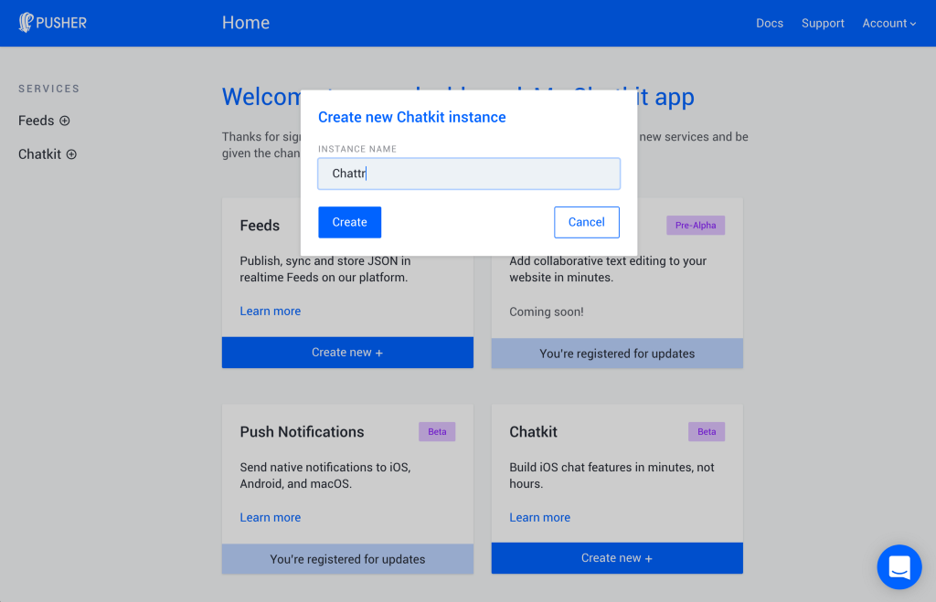Click the Beta badge on Chatkit card
Screen dimensions: 936x602
coord(707,431)
